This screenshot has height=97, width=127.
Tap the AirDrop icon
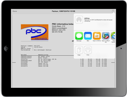tap(79, 19)
